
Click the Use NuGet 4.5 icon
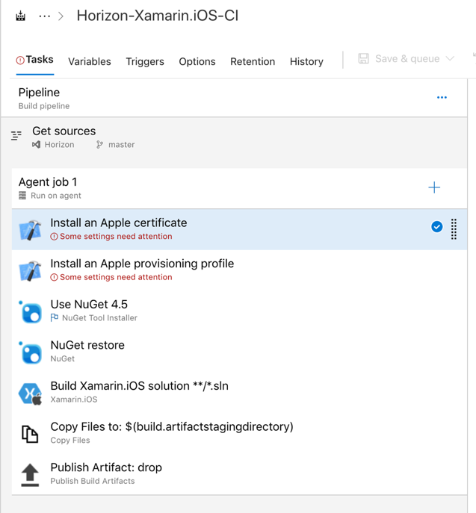coord(31,312)
